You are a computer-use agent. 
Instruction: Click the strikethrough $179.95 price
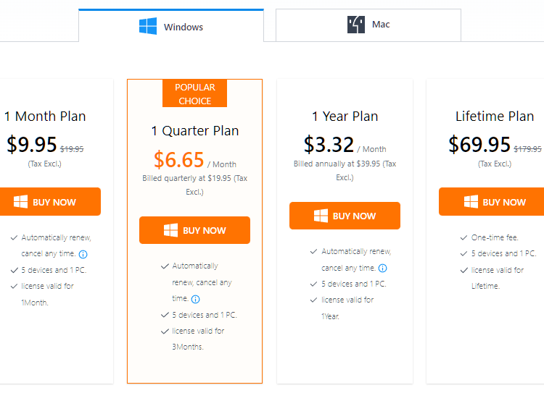point(527,149)
